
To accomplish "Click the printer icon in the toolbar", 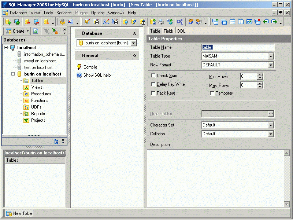I will [x=161, y=22].
